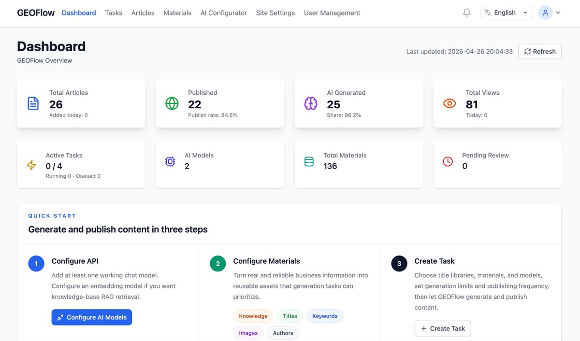Open the Titles materials tag
This screenshot has height=341, width=580.
click(x=290, y=316)
